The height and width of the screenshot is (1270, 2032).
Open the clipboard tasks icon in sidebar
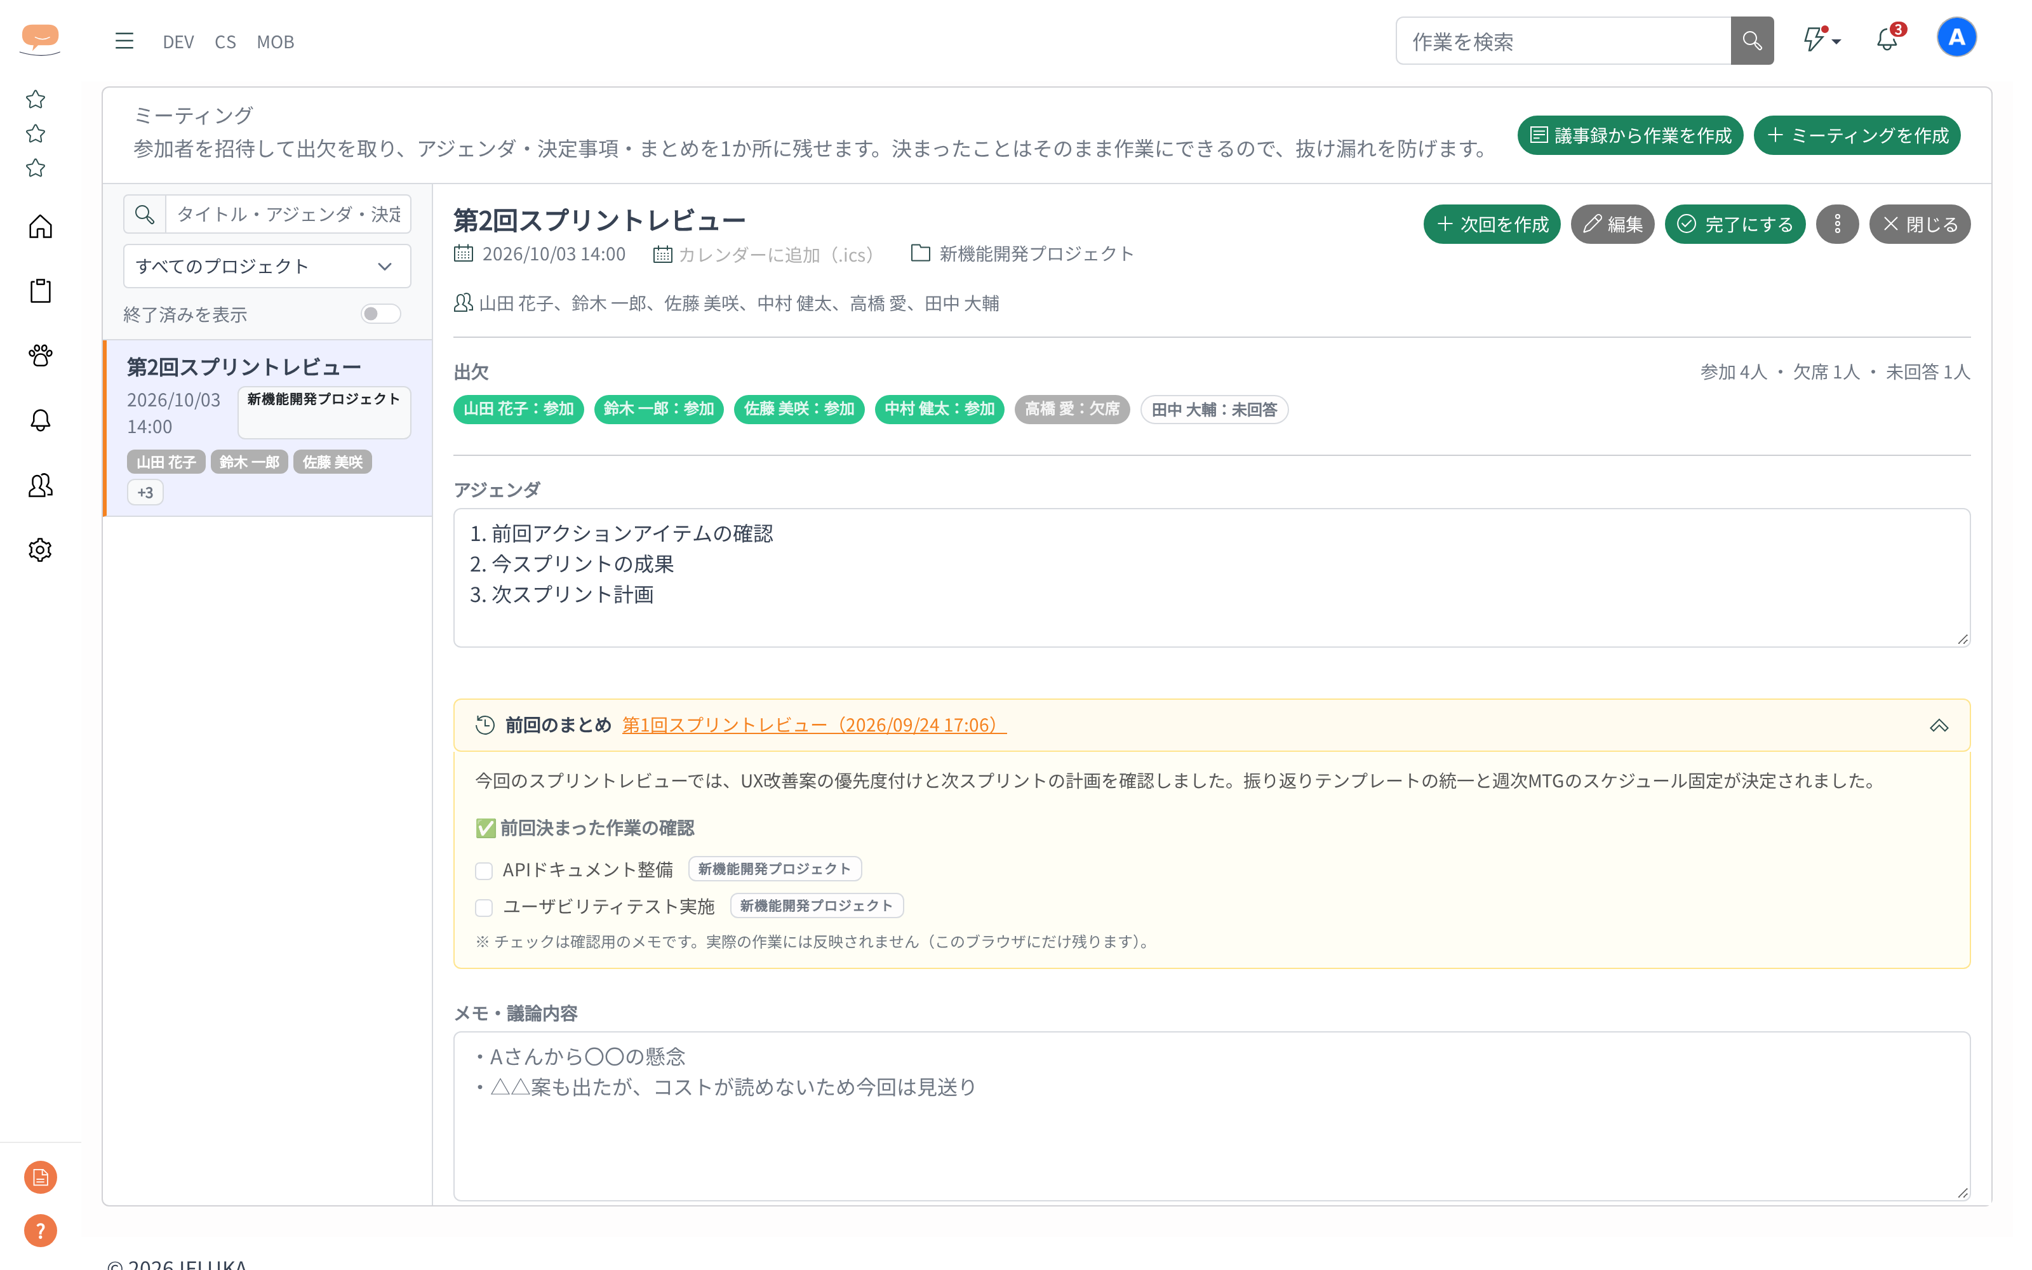click(40, 291)
